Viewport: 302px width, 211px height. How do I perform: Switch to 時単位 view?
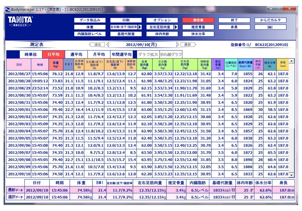(31, 55)
